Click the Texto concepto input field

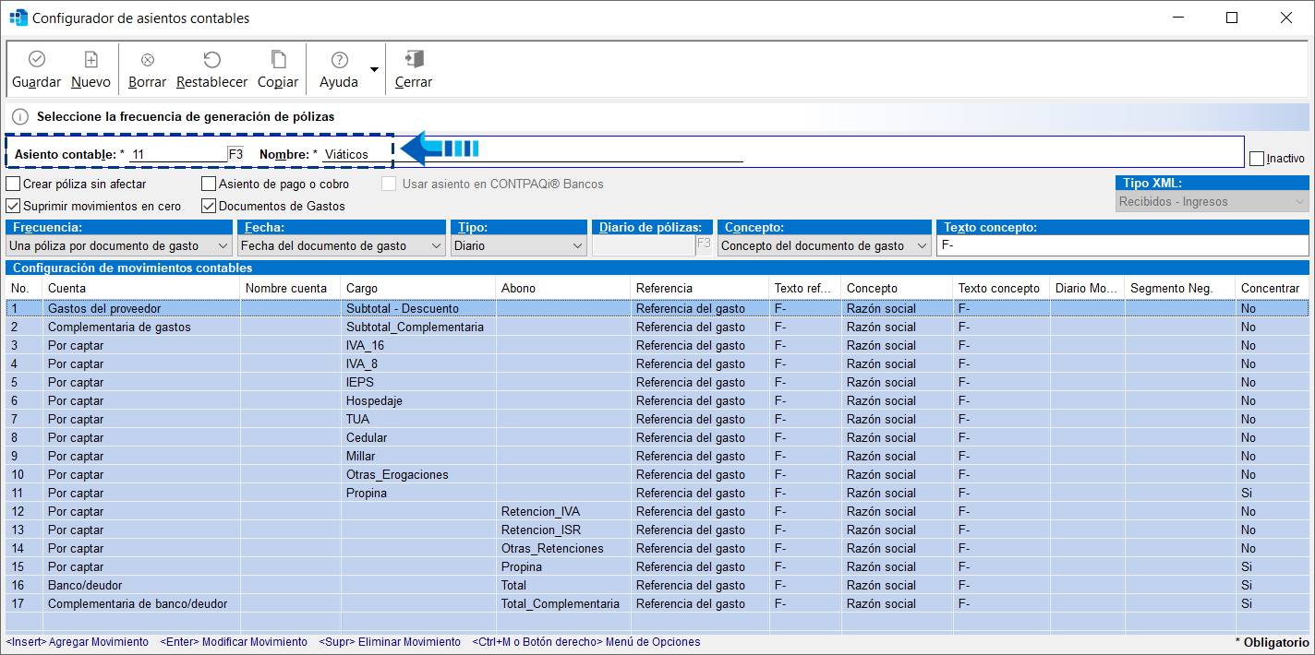[1122, 246]
